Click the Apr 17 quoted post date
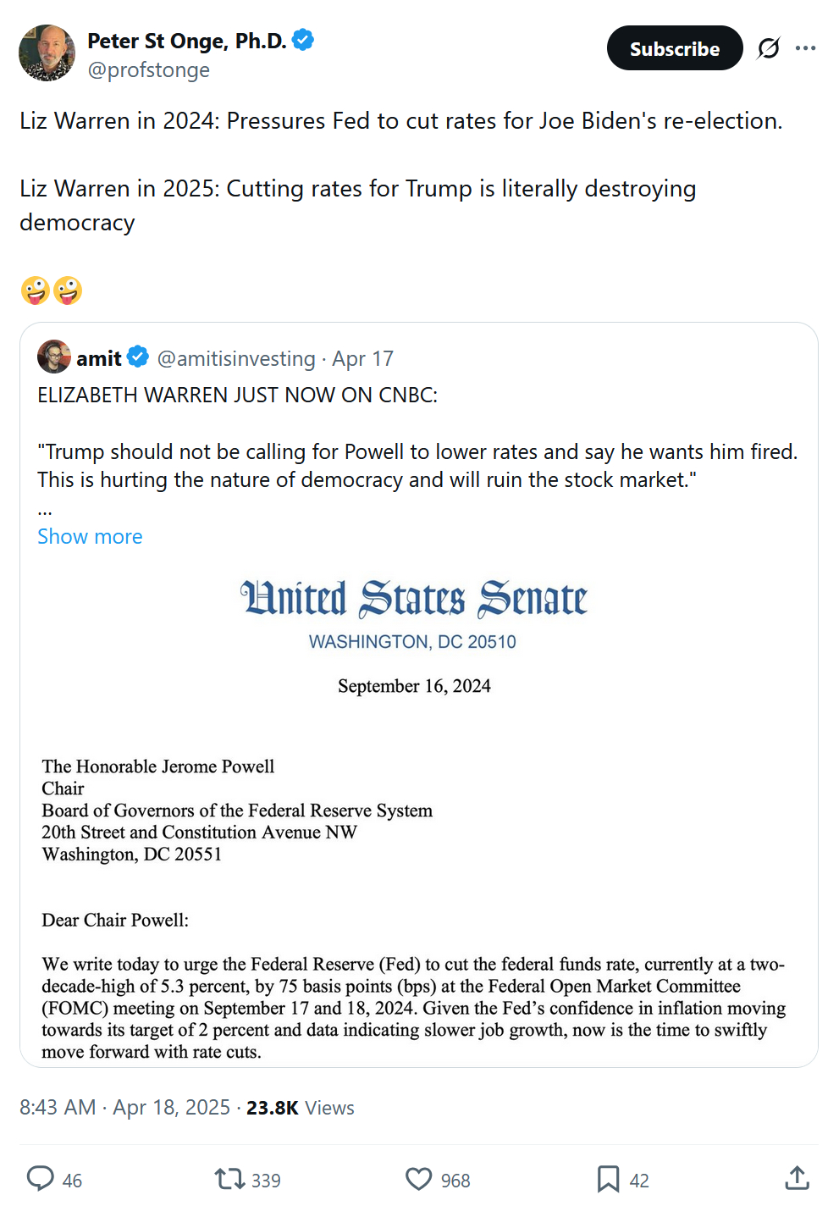Screen dimensions: 839x1206 point(362,359)
